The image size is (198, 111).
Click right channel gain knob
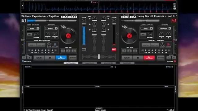(114, 21)
